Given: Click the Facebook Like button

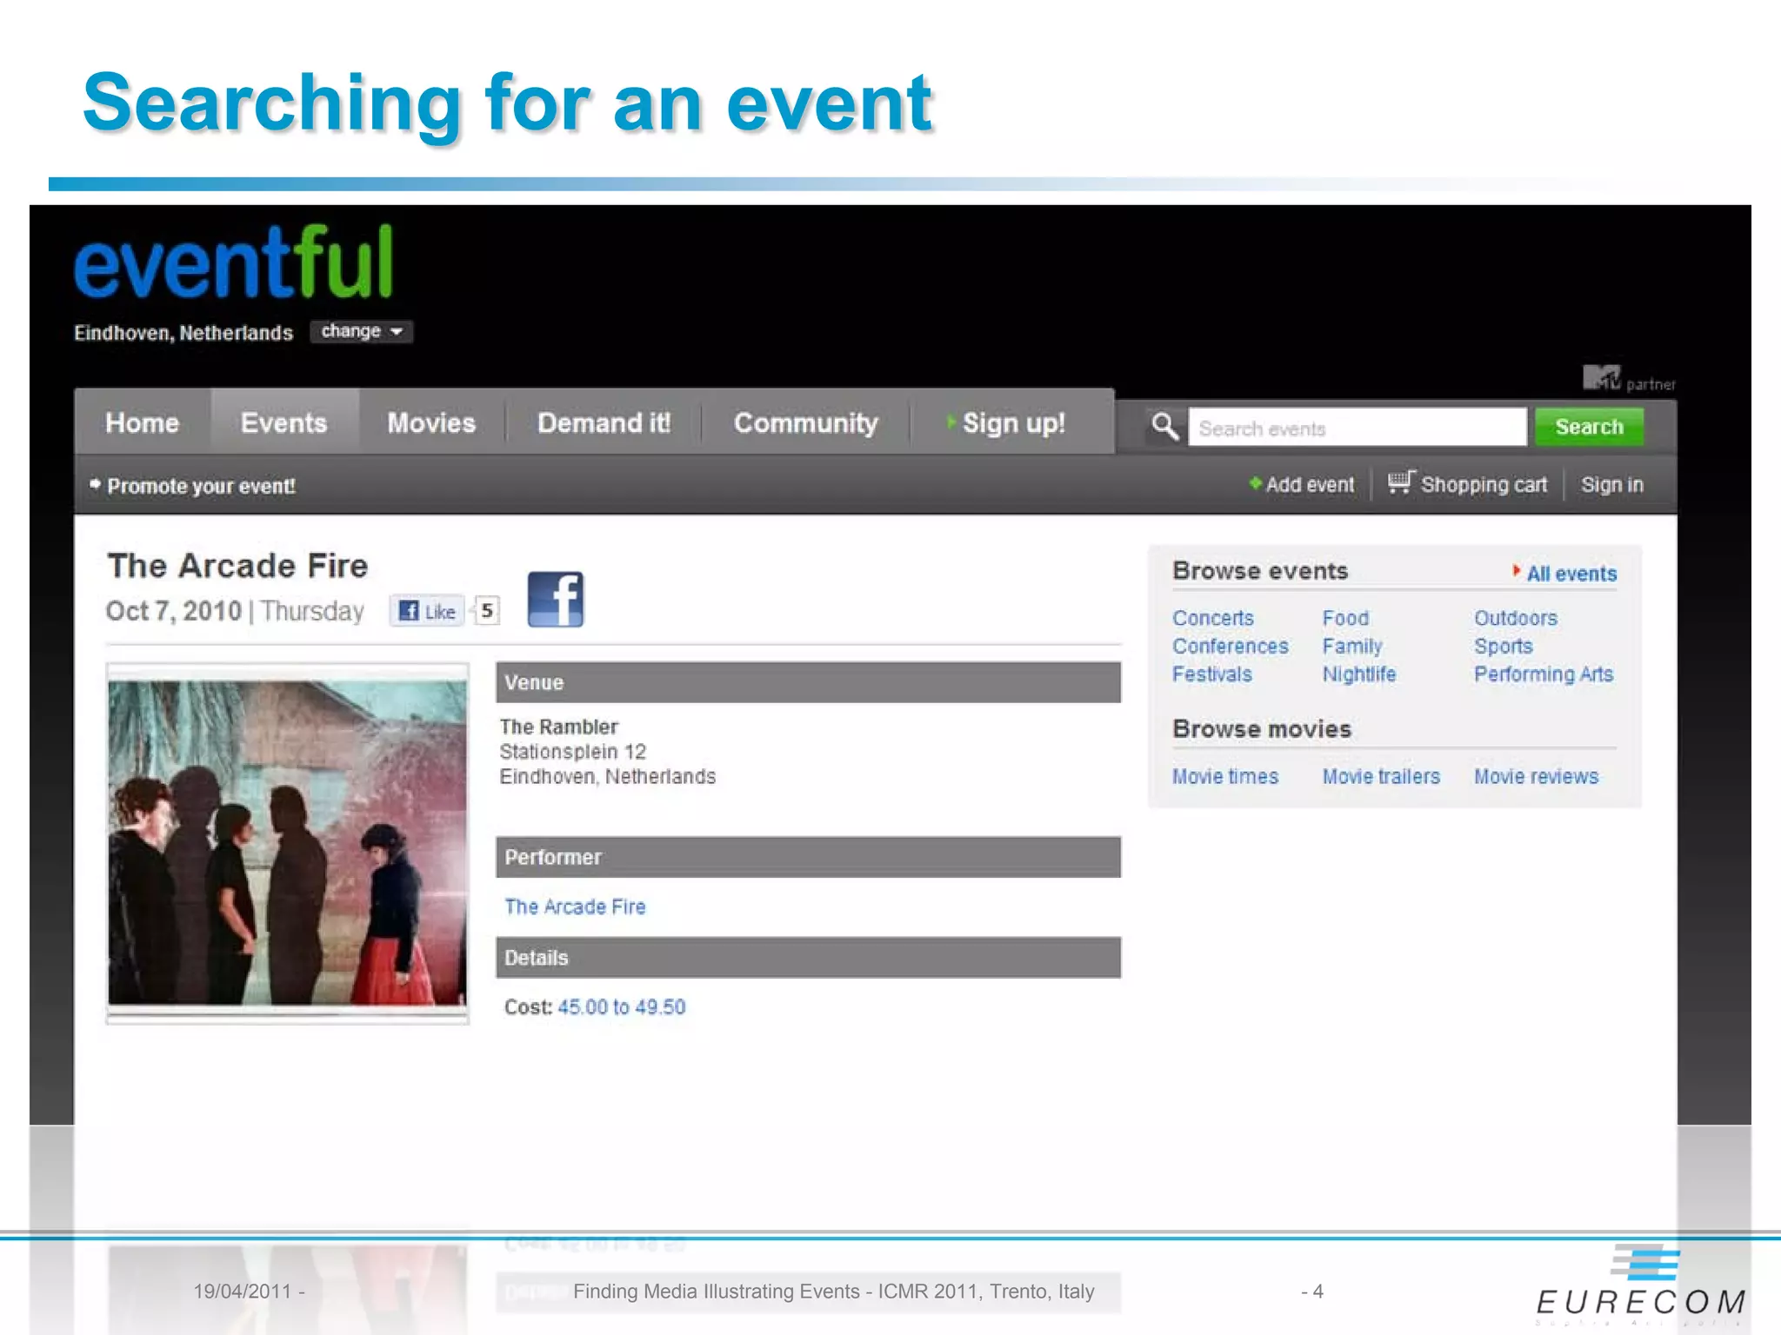Looking at the screenshot, I should click(427, 611).
